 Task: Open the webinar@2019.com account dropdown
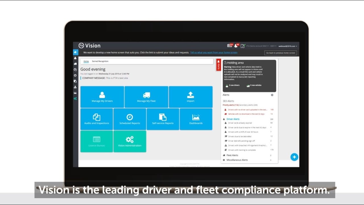288,46
